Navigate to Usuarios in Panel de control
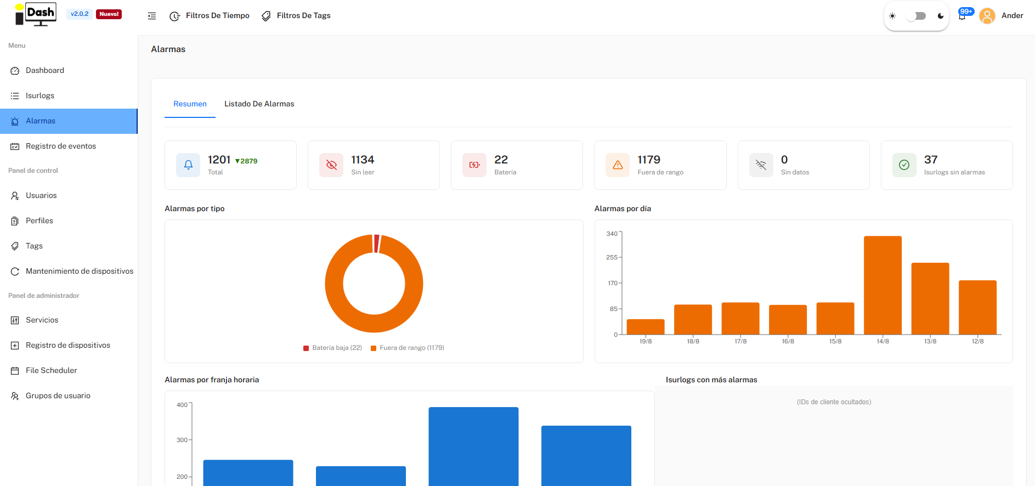Screen dimensions: 1035x486 (69, 196)
